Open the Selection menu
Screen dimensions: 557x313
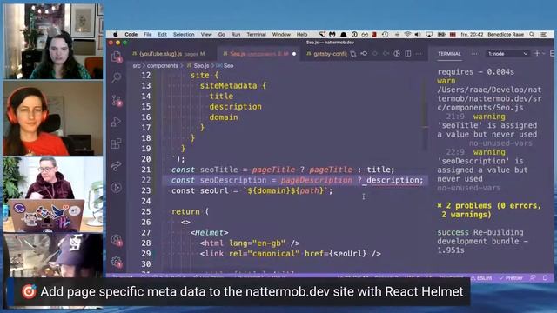[184, 35]
